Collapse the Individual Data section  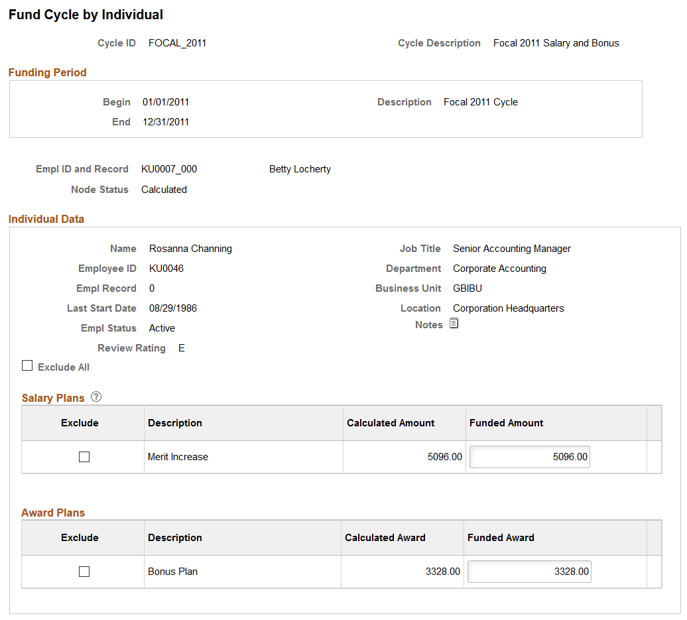[46, 219]
